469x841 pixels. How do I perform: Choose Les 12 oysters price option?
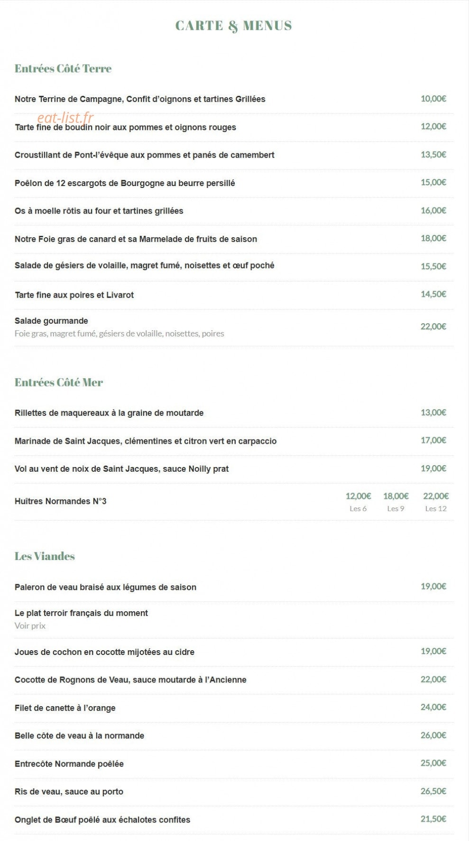pyautogui.click(x=436, y=502)
